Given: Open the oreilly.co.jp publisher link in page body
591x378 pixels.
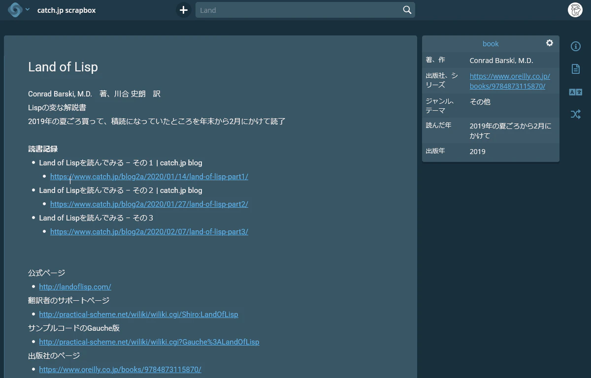Looking at the screenshot, I should (x=120, y=370).
